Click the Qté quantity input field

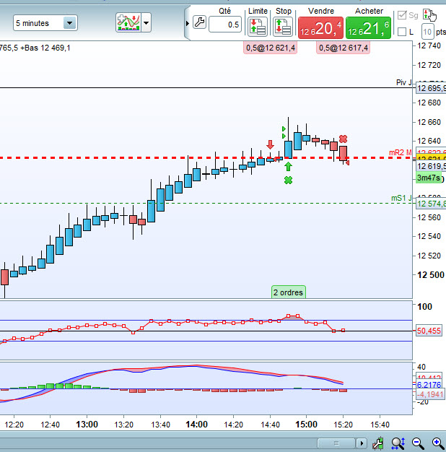[x=225, y=25]
